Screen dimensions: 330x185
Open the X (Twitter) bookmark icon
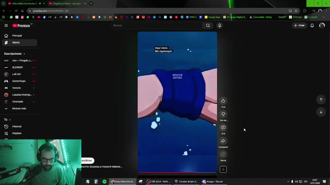33,17
